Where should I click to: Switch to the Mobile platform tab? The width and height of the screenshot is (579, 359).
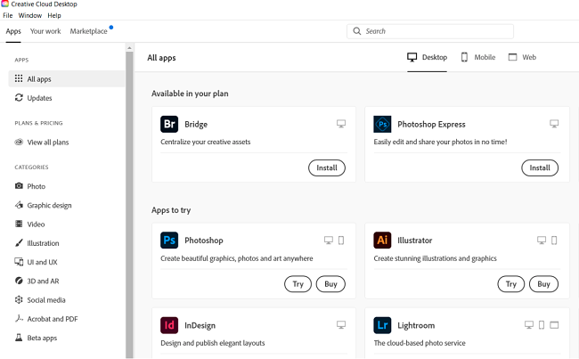tap(478, 57)
